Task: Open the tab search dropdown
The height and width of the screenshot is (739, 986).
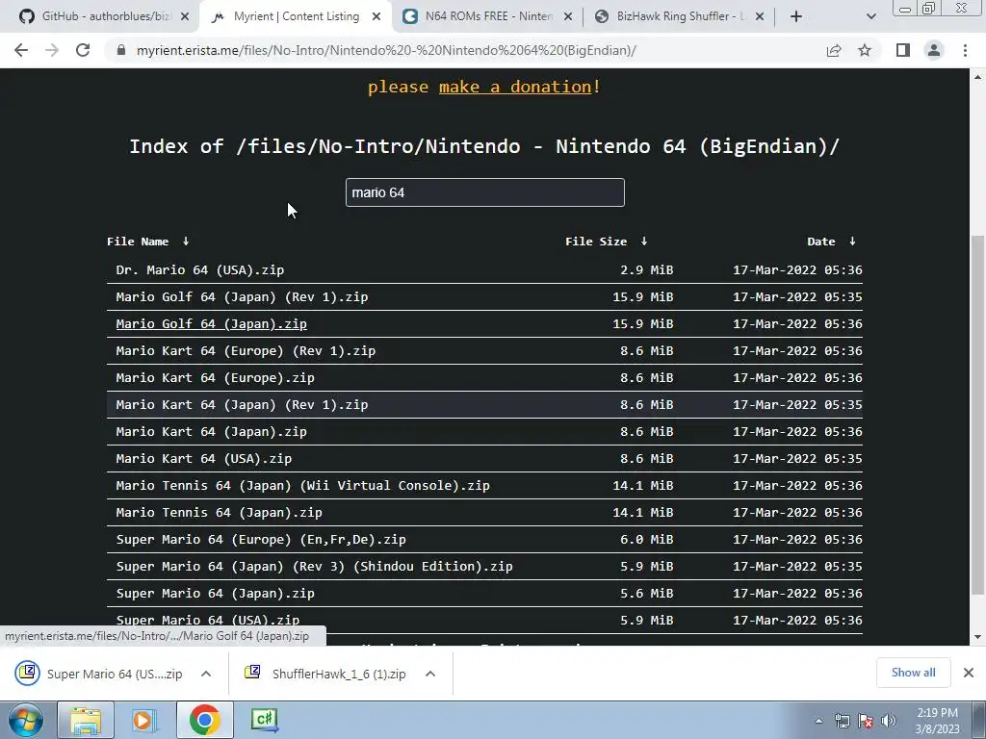Action: click(x=870, y=17)
